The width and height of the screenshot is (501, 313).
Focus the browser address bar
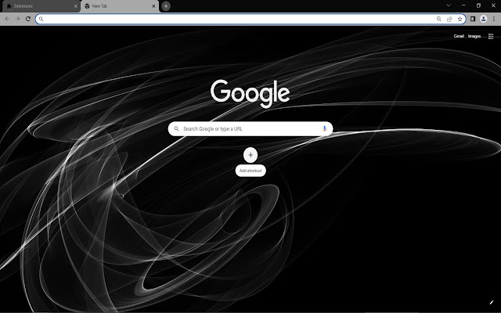(250, 19)
